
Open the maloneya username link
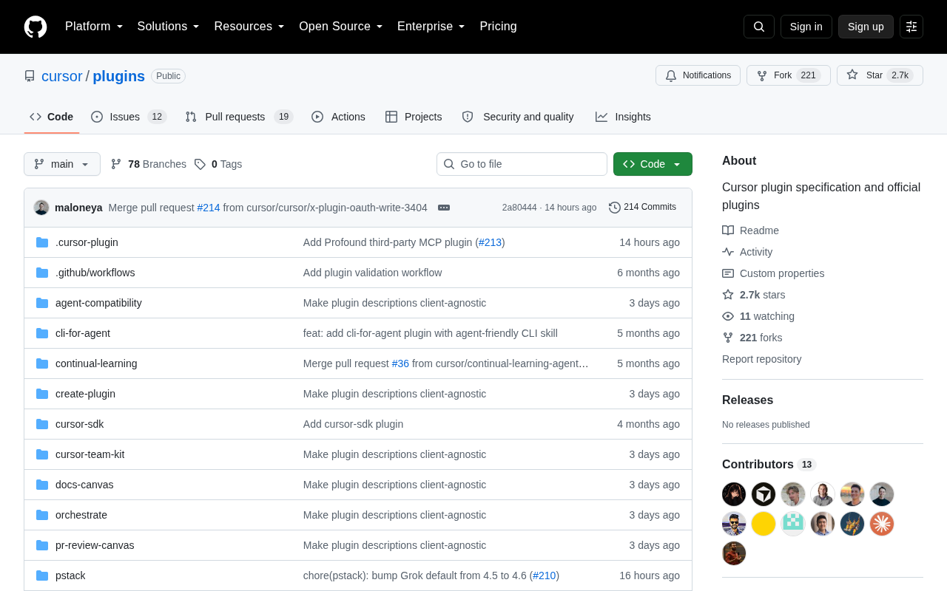(x=78, y=208)
